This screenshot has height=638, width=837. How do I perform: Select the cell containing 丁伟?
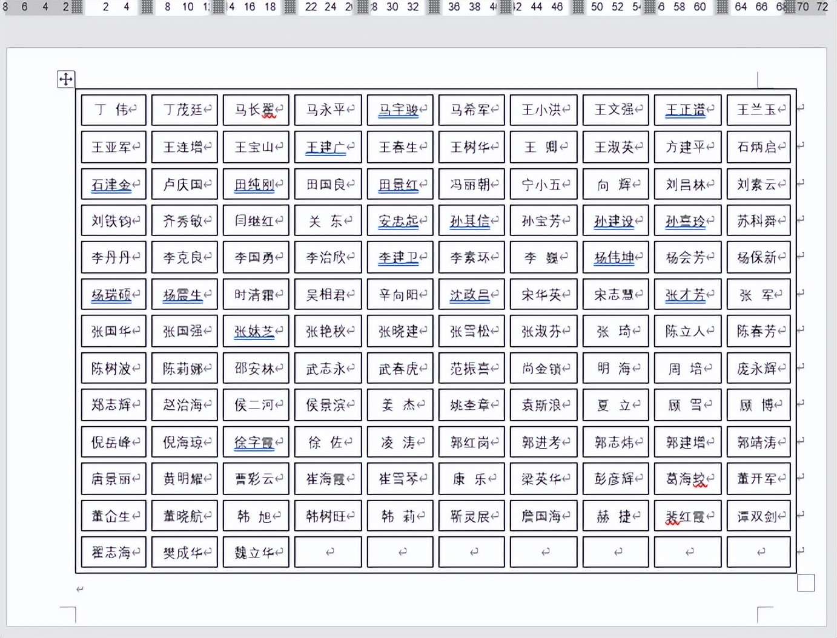[113, 110]
